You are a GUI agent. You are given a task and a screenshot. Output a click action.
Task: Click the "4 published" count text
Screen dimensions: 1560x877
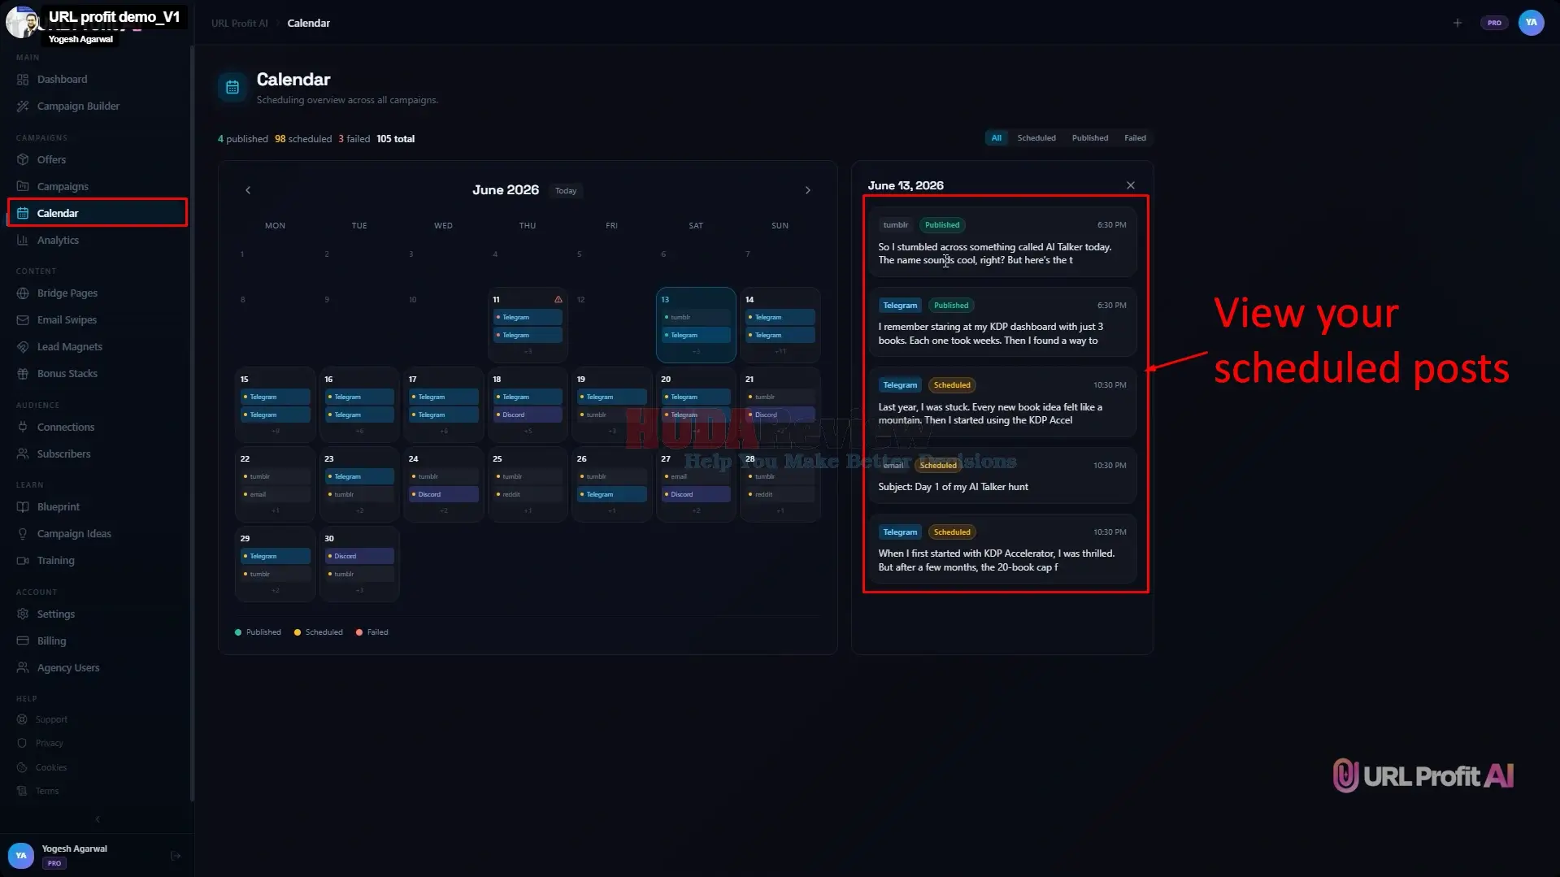pos(242,139)
